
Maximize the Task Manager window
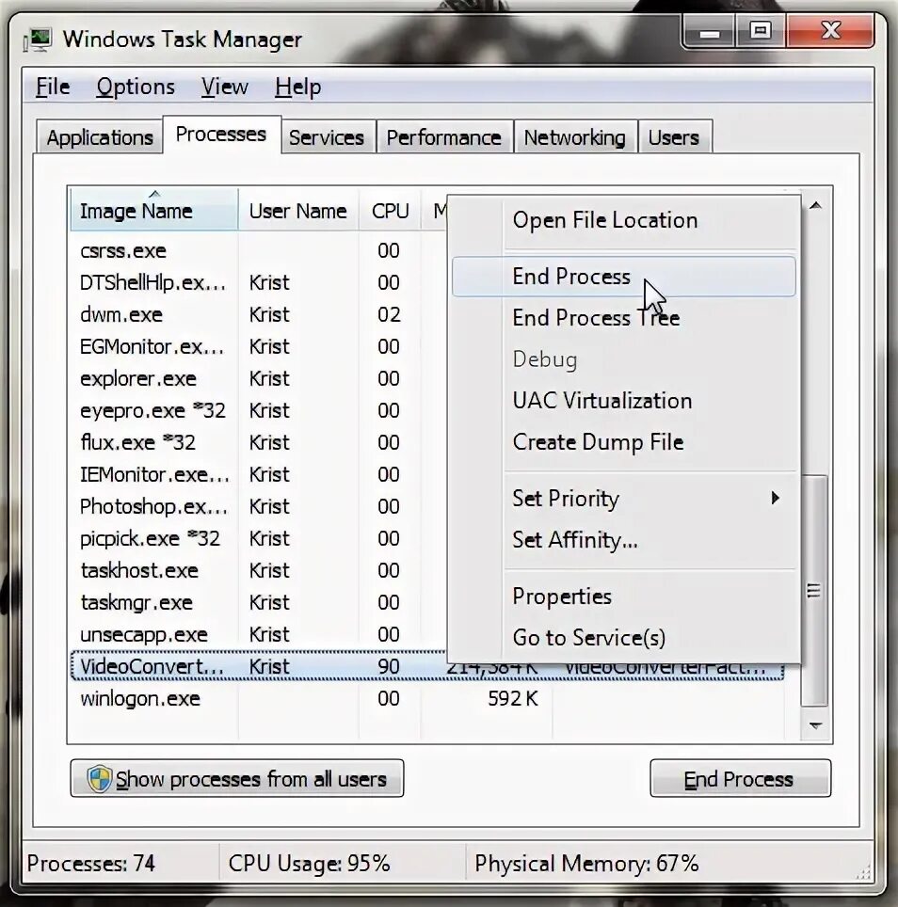click(761, 32)
